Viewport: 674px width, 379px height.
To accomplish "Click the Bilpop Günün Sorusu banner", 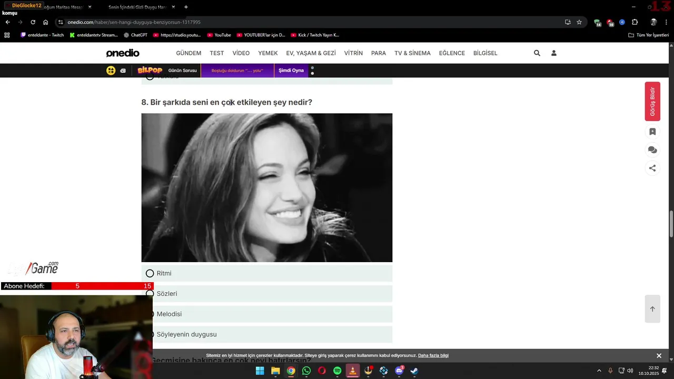I will pyautogui.click(x=167, y=71).
